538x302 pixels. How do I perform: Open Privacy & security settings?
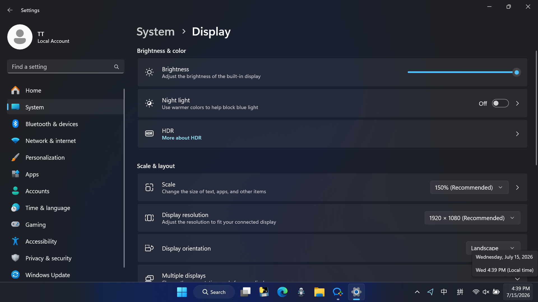point(65,258)
